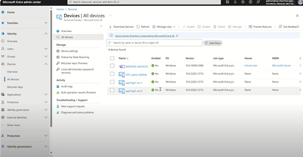Viewport: 303px width, 157px height.
Task: Expand the bottom Identity governance chevron
Action: click(x=46, y=146)
